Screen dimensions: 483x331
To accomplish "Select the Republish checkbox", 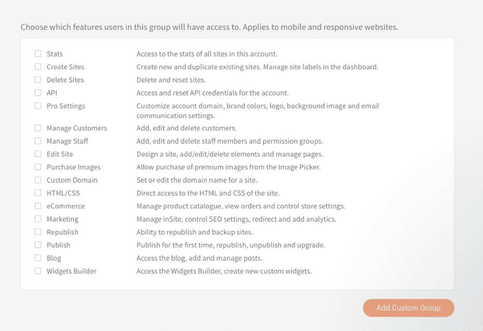I will 38,232.
